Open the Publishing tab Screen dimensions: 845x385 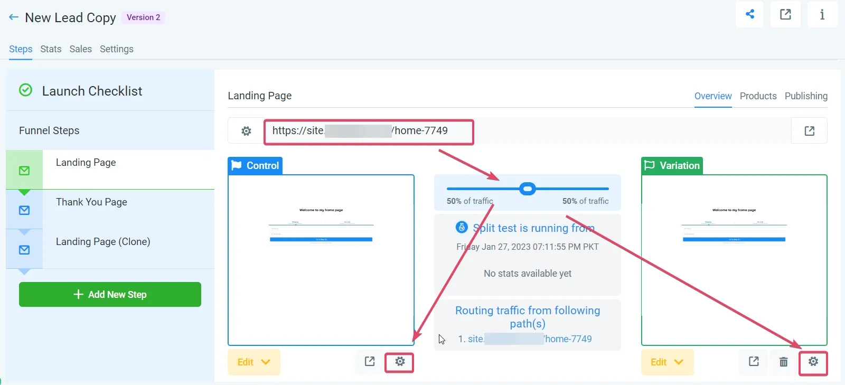click(x=806, y=96)
